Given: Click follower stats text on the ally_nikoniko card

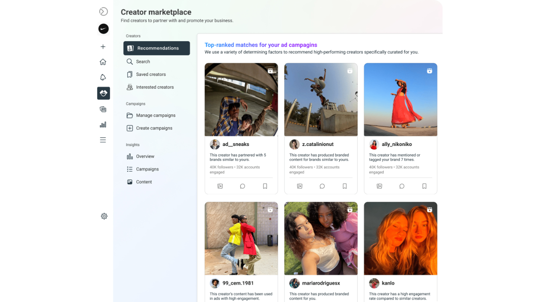Looking at the screenshot, I should [x=394, y=170].
